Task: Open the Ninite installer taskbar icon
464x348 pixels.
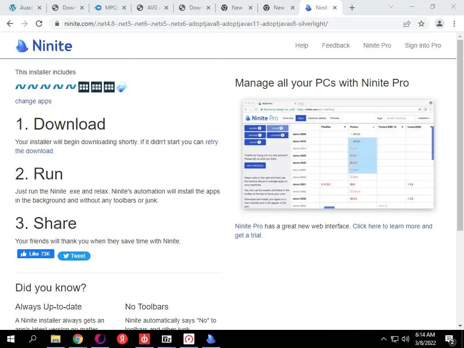Action: click(211, 339)
